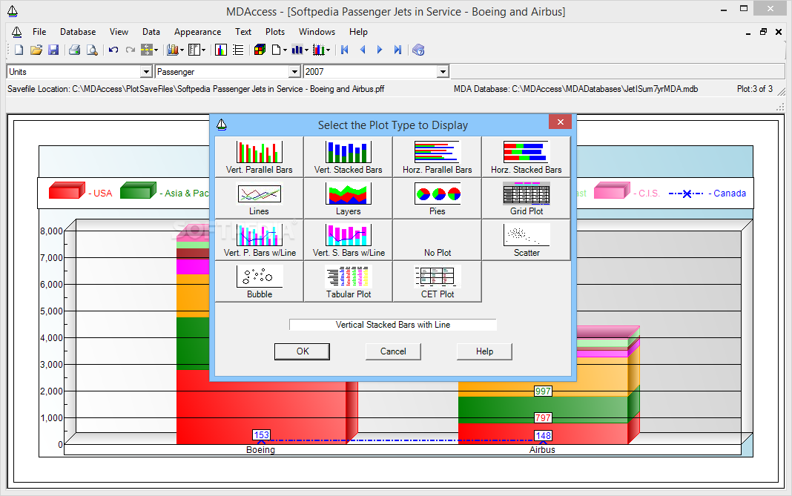Pick the Tabular Plot type
Viewport: 792px width, 496px height.
click(348, 281)
